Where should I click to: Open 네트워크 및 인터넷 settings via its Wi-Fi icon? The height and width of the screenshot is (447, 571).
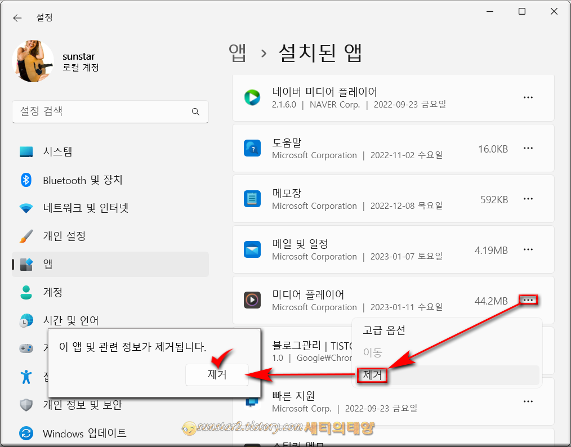[x=25, y=208]
